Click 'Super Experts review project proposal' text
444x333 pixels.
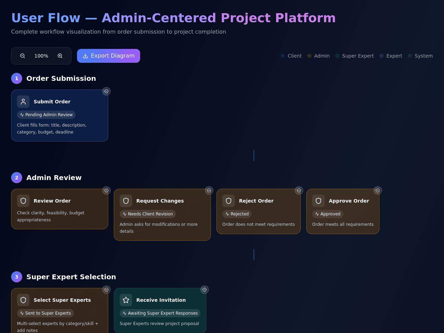[x=159, y=324]
